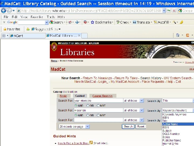
Task: Click the Place Requests link
Action: point(153,82)
